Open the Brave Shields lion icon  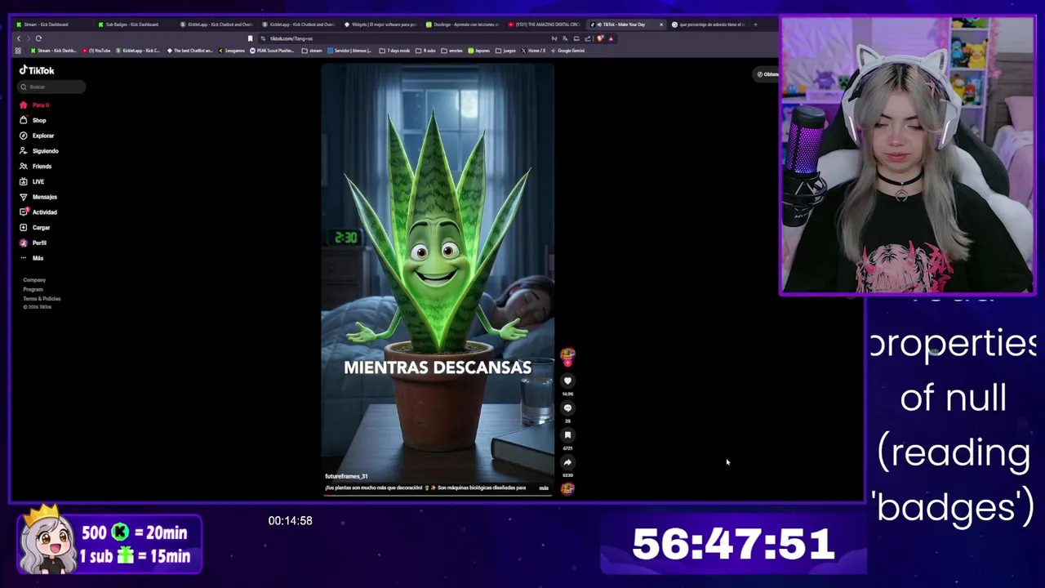[x=601, y=38]
